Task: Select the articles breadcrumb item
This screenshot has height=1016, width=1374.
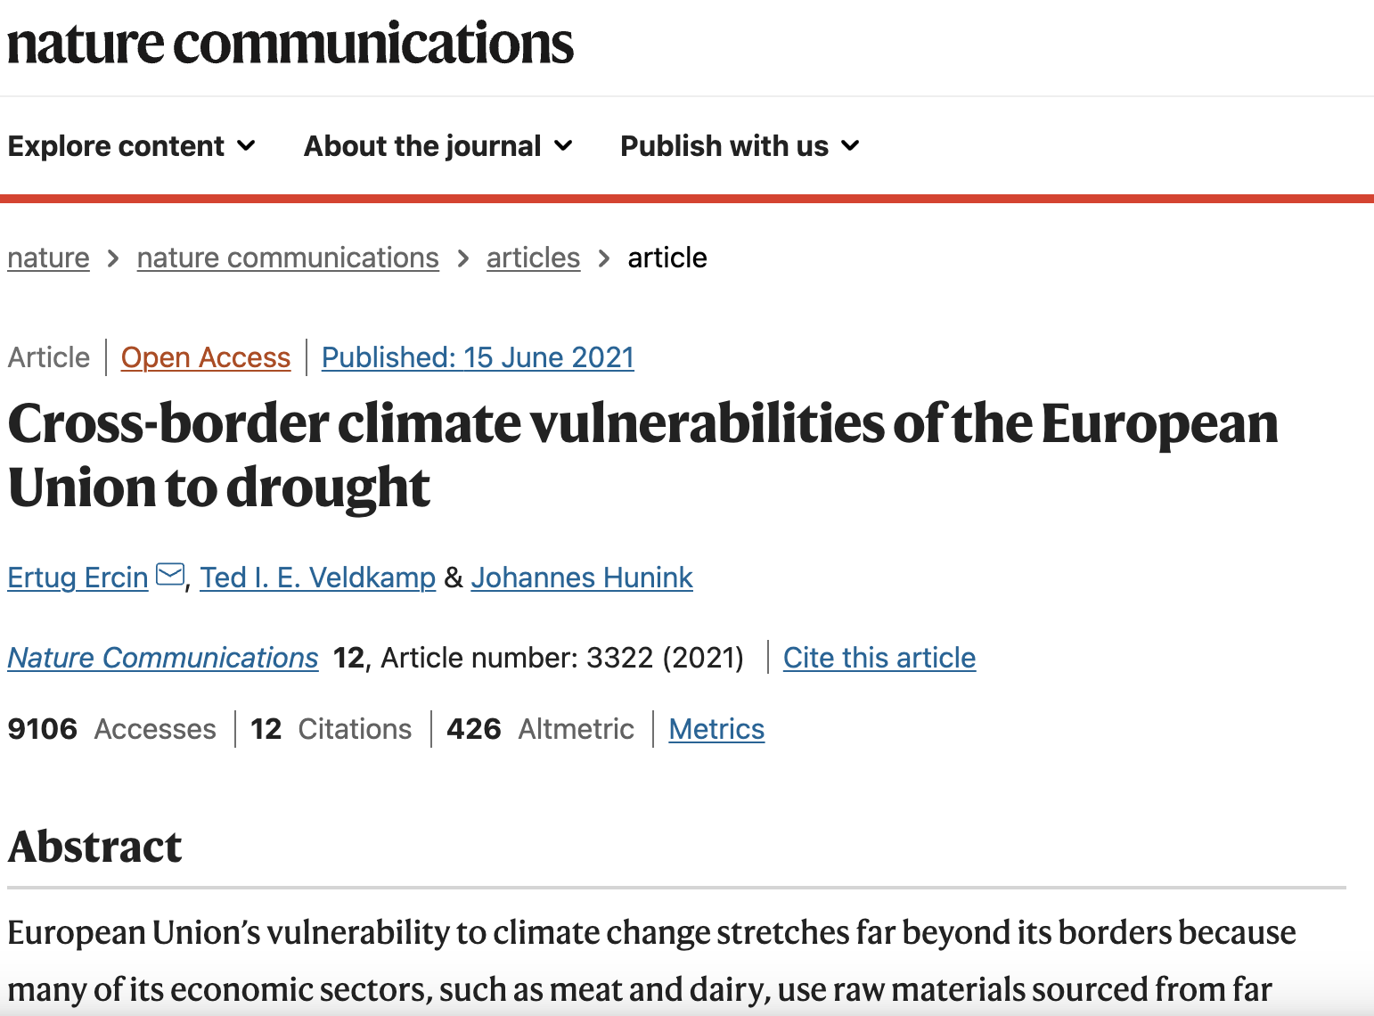Action: 533,258
